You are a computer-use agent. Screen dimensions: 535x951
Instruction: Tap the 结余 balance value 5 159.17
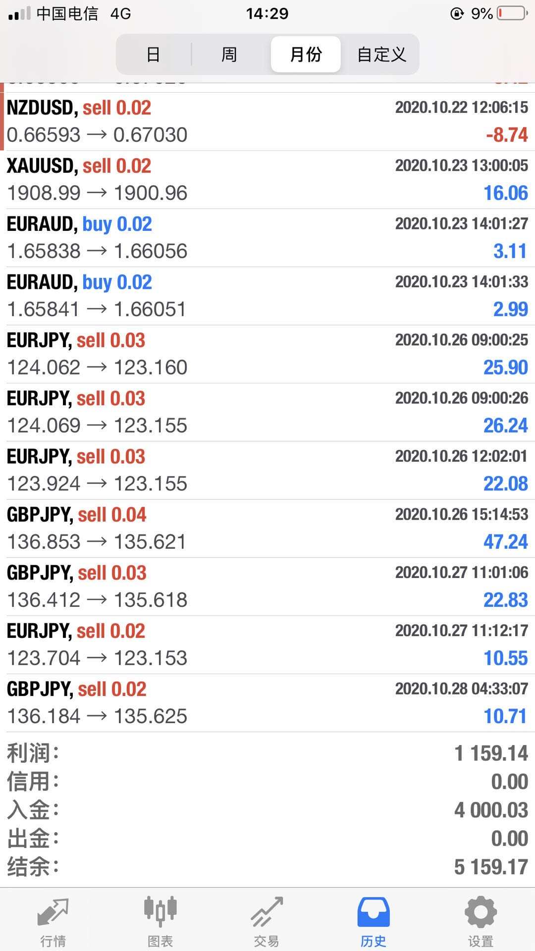490,867
